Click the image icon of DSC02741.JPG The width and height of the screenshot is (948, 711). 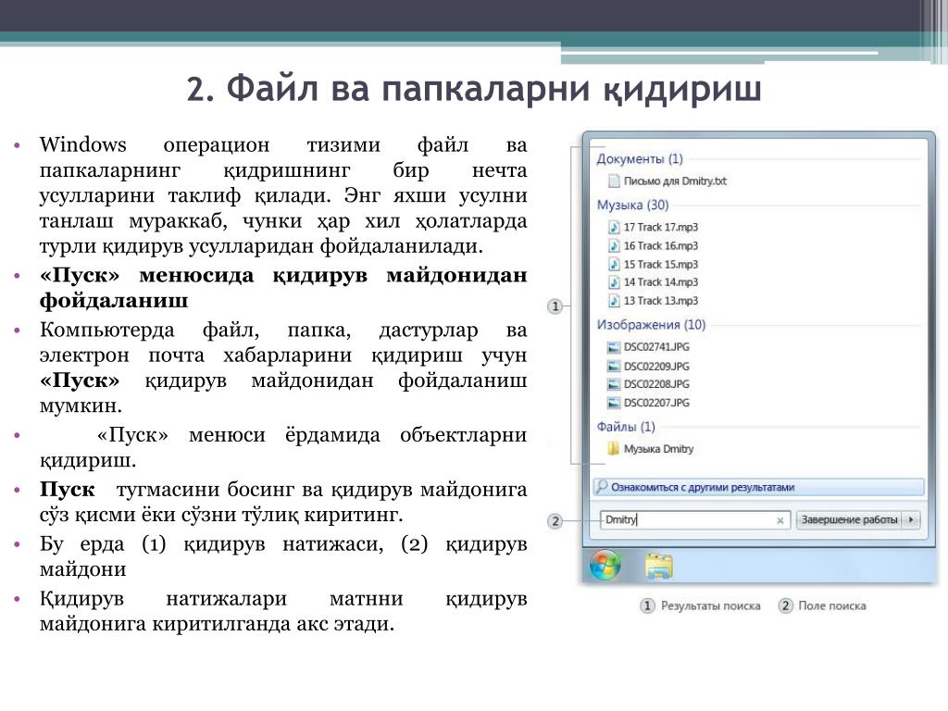click(614, 347)
